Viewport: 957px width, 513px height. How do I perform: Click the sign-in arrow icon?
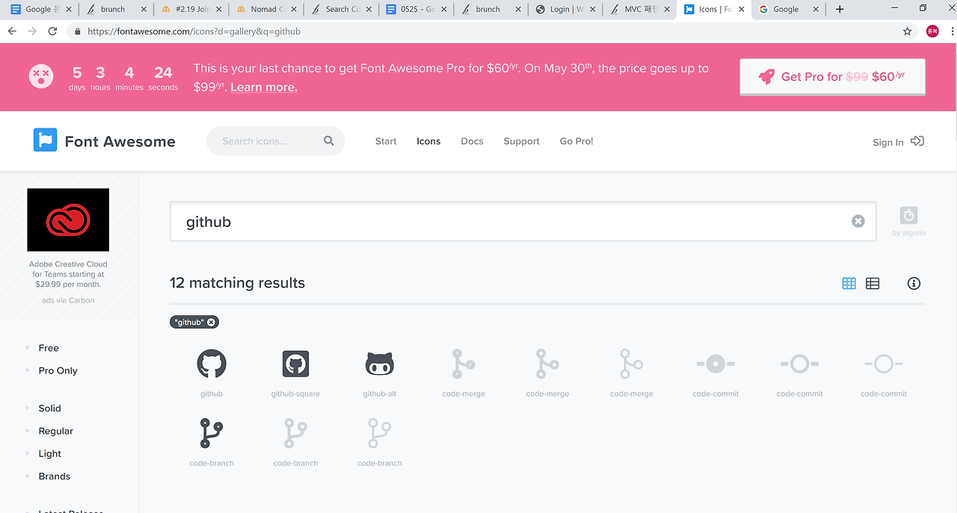(917, 141)
